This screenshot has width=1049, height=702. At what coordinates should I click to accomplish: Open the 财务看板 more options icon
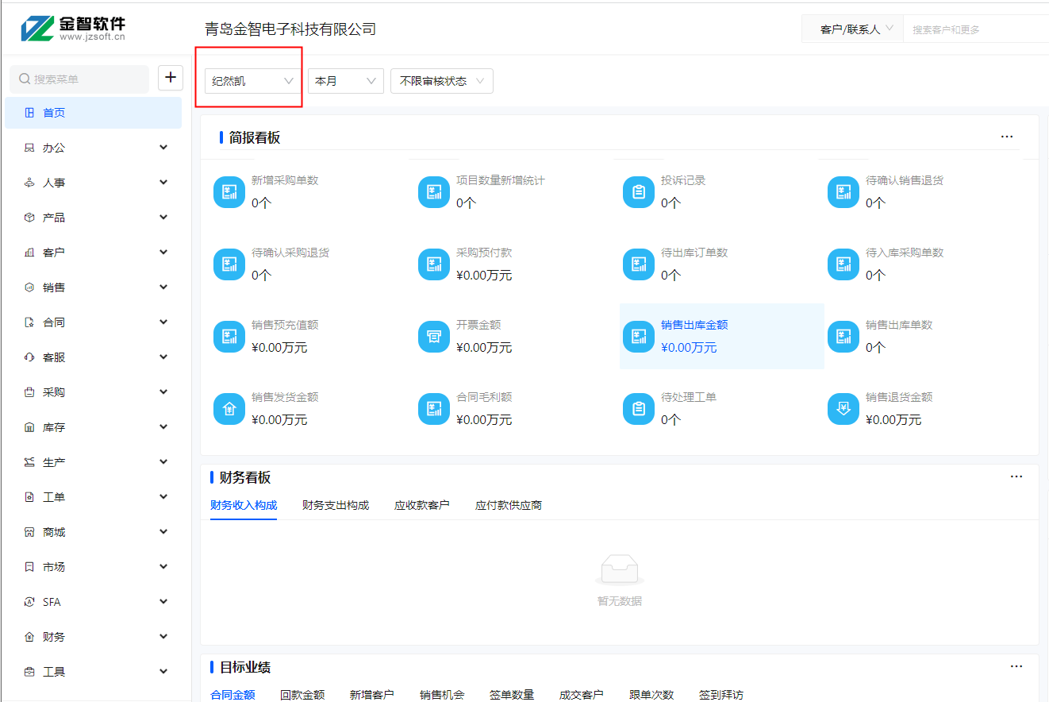1016,476
